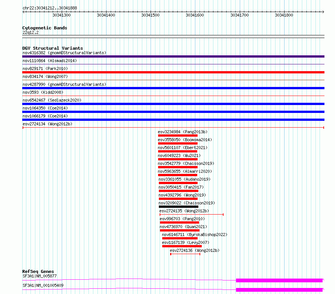Select nsv3542779 (Chaisson2019) label
Screen dimensions: 335x294
[x=186, y=163]
